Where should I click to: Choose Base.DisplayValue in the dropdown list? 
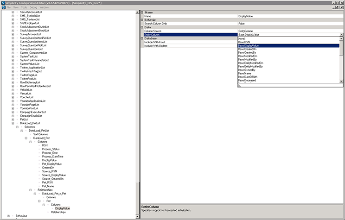pyautogui.click(x=288, y=45)
